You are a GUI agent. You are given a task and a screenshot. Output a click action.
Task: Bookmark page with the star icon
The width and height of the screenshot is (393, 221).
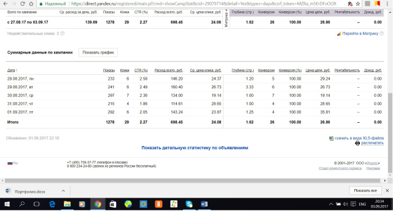point(357,4)
